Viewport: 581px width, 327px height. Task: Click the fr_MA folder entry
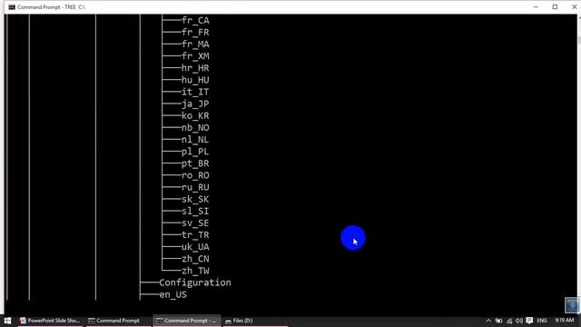click(195, 45)
